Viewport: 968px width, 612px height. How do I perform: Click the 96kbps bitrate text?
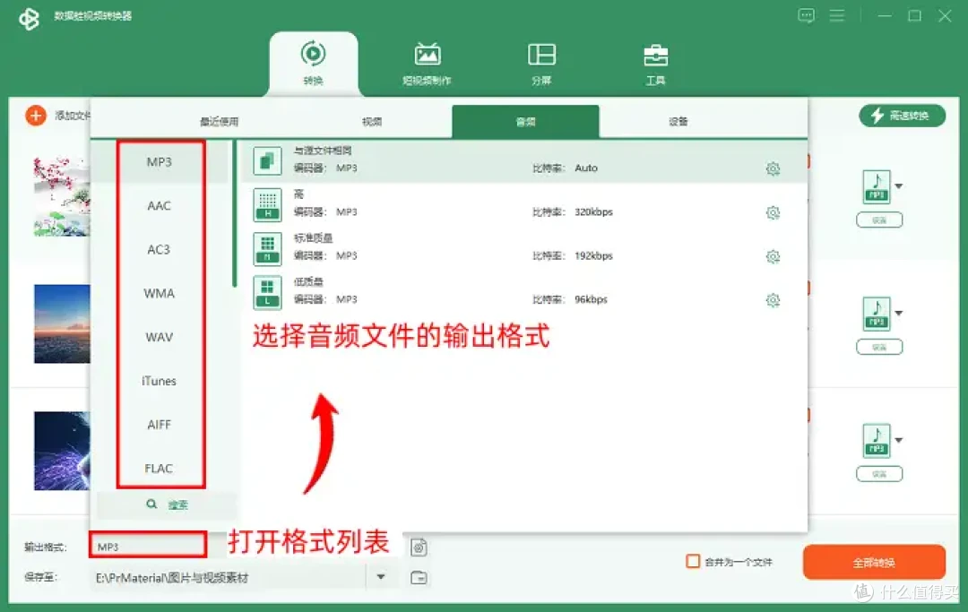coord(591,299)
